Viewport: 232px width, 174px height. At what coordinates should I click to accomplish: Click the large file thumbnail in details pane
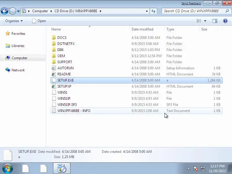8,155
